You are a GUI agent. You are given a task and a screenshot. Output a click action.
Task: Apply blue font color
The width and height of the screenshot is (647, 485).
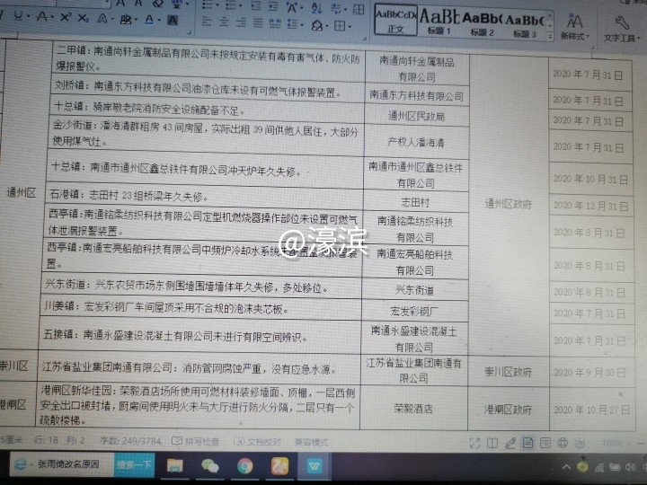coord(148,20)
